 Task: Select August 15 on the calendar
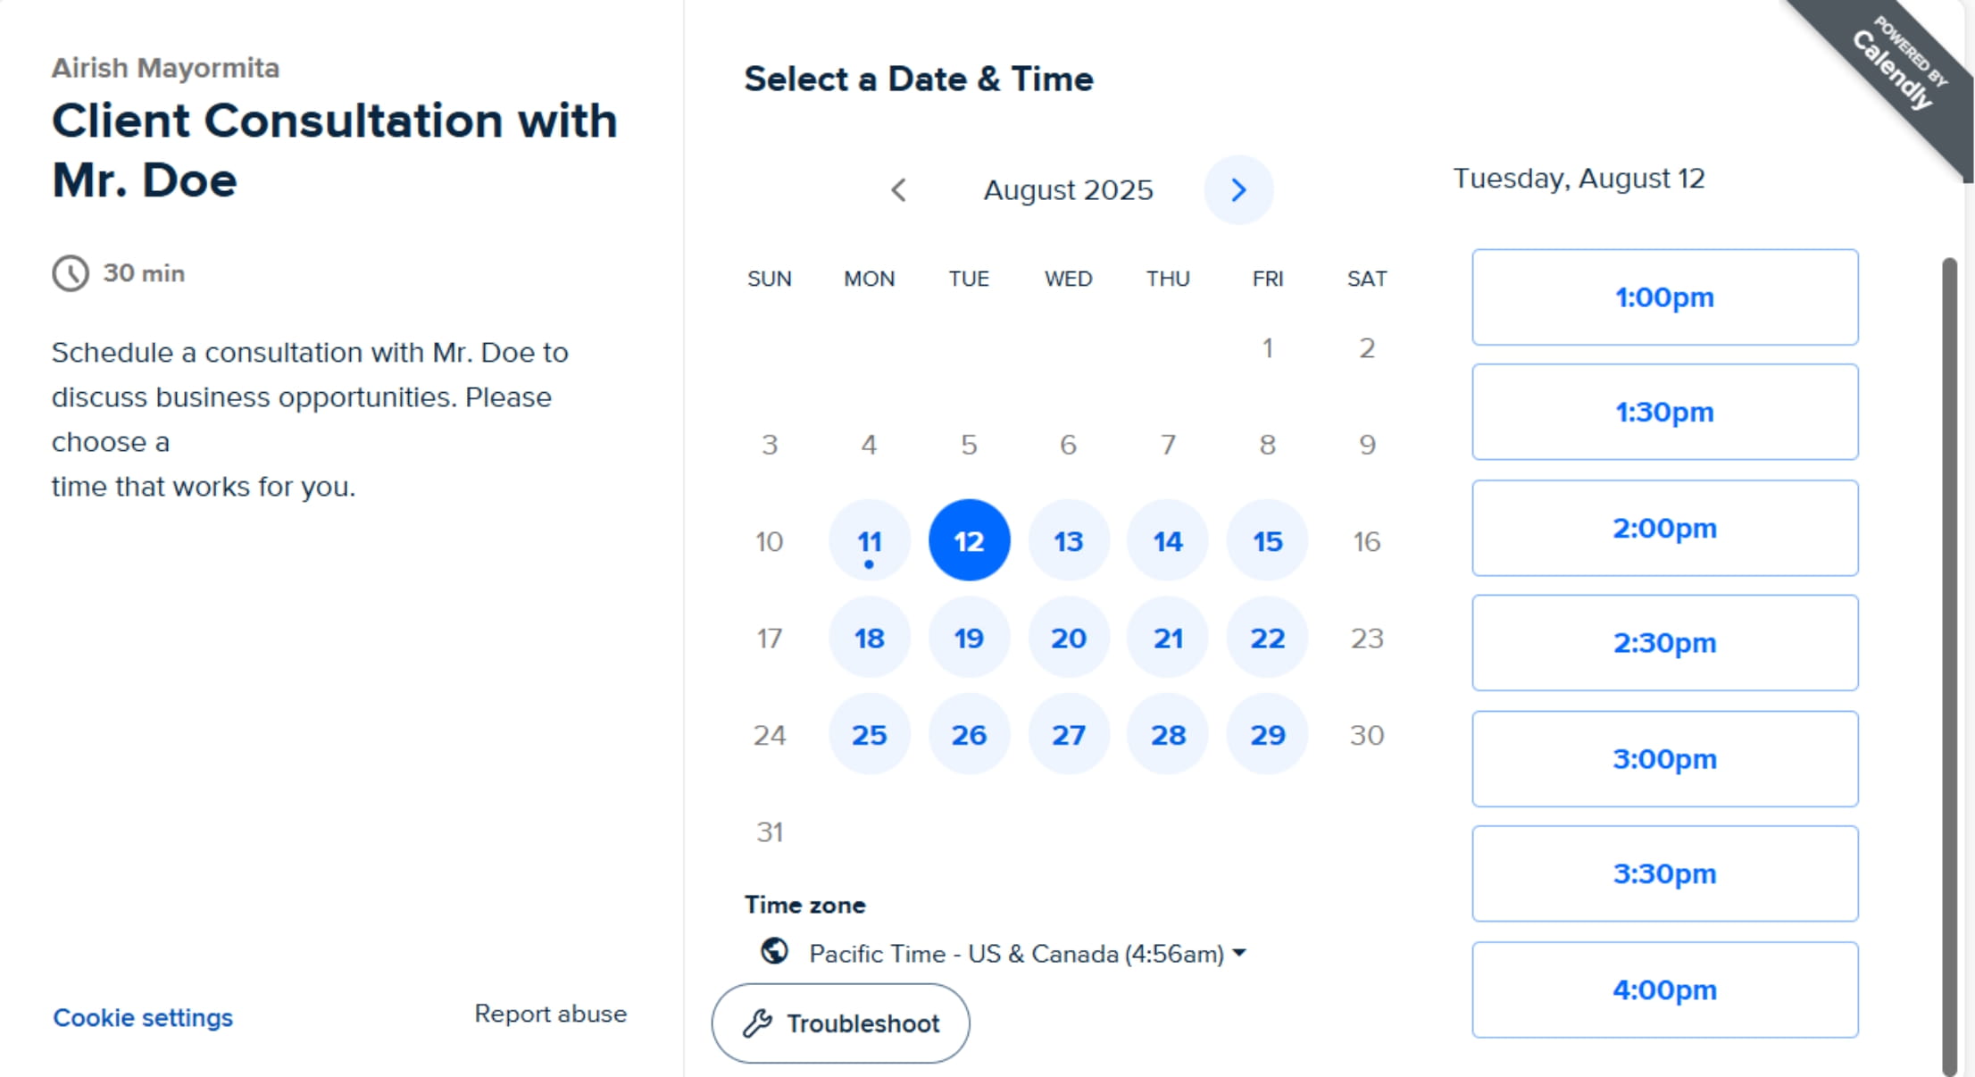pyautogui.click(x=1267, y=541)
